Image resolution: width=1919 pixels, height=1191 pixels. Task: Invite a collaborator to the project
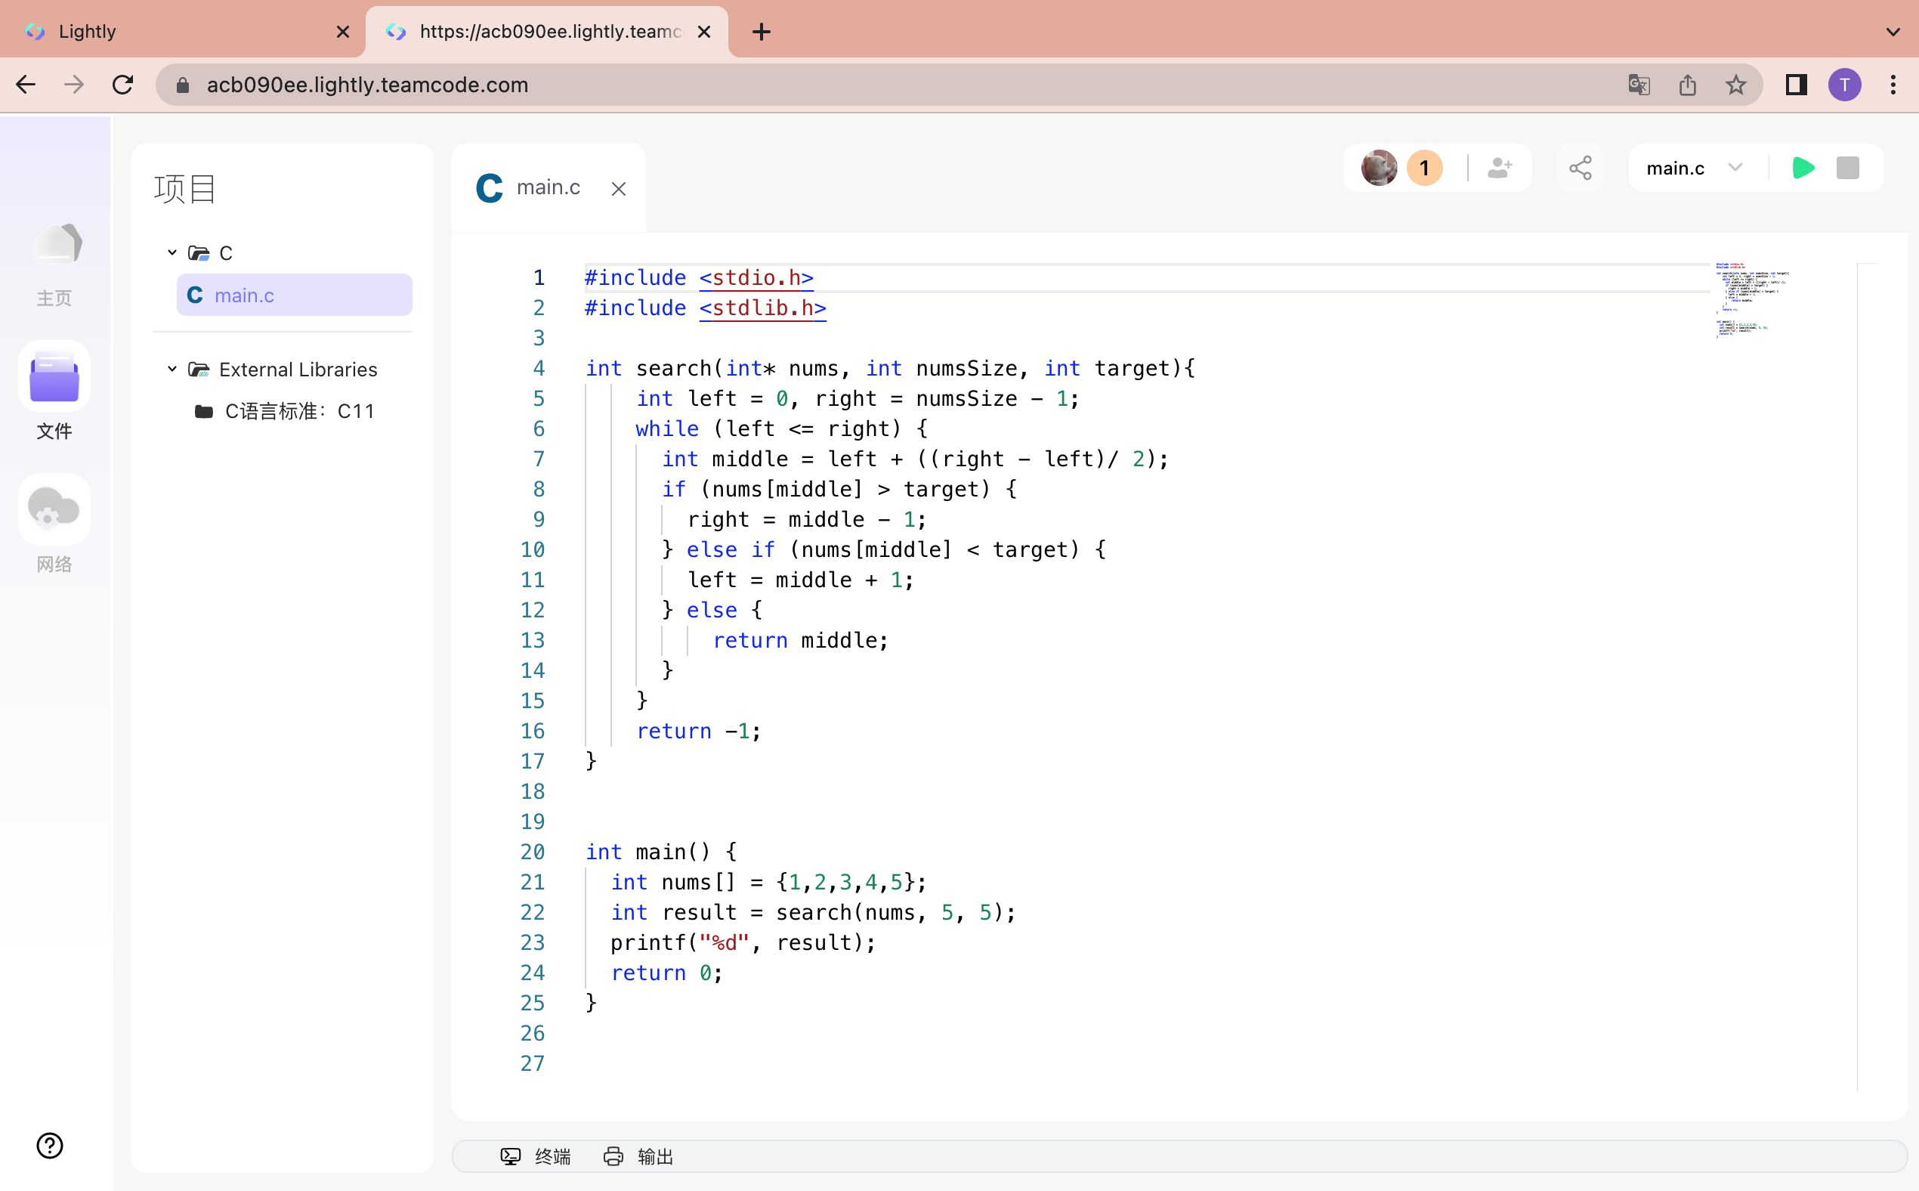1498,168
